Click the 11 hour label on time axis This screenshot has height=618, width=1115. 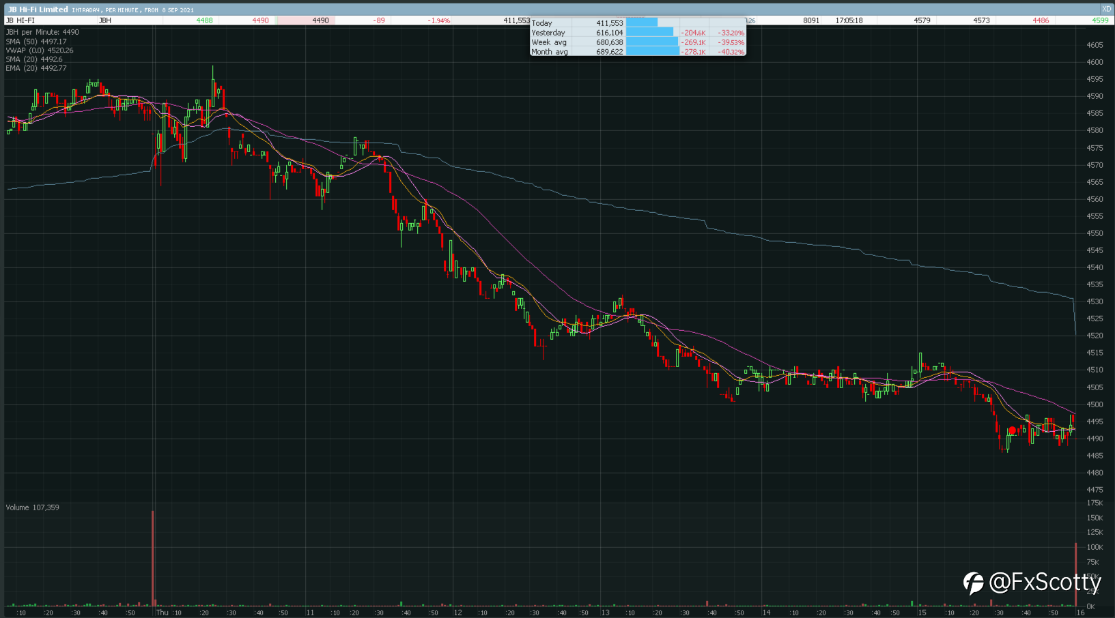click(x=310, y=613)
